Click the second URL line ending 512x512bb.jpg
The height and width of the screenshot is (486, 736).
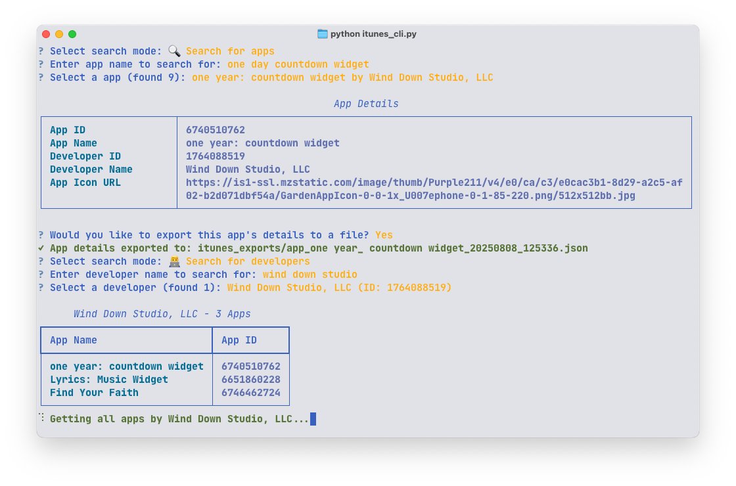click(410, 196)
